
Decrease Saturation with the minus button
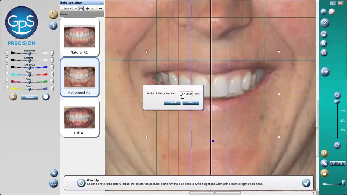7,67
